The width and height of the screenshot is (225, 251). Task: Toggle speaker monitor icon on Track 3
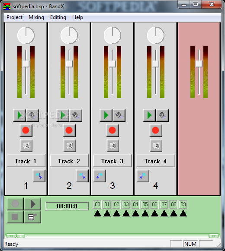(119, 115)
